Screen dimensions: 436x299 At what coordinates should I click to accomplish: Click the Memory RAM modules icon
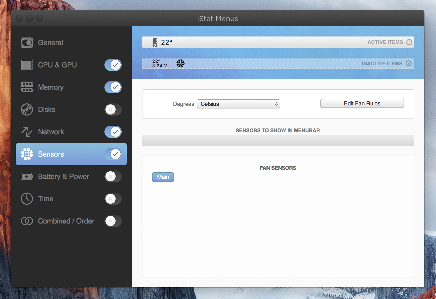[x=27, y=87]
